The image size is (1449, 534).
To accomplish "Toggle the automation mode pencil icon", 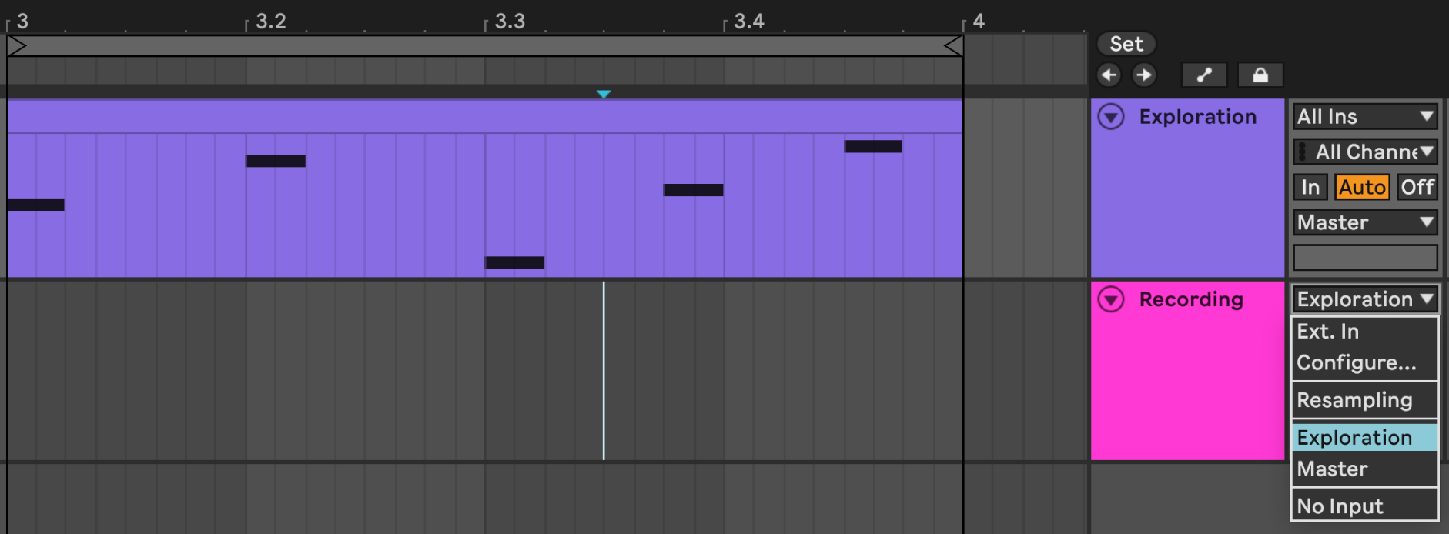I will (1204, 75).
